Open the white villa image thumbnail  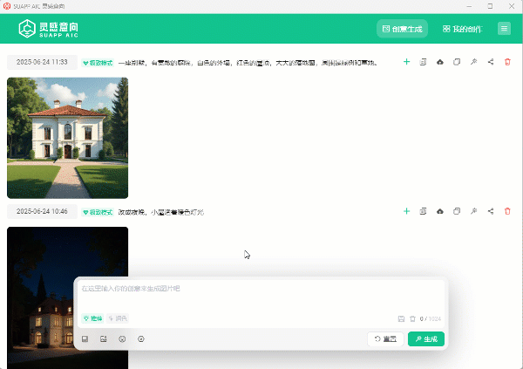[x=67, y=138]
